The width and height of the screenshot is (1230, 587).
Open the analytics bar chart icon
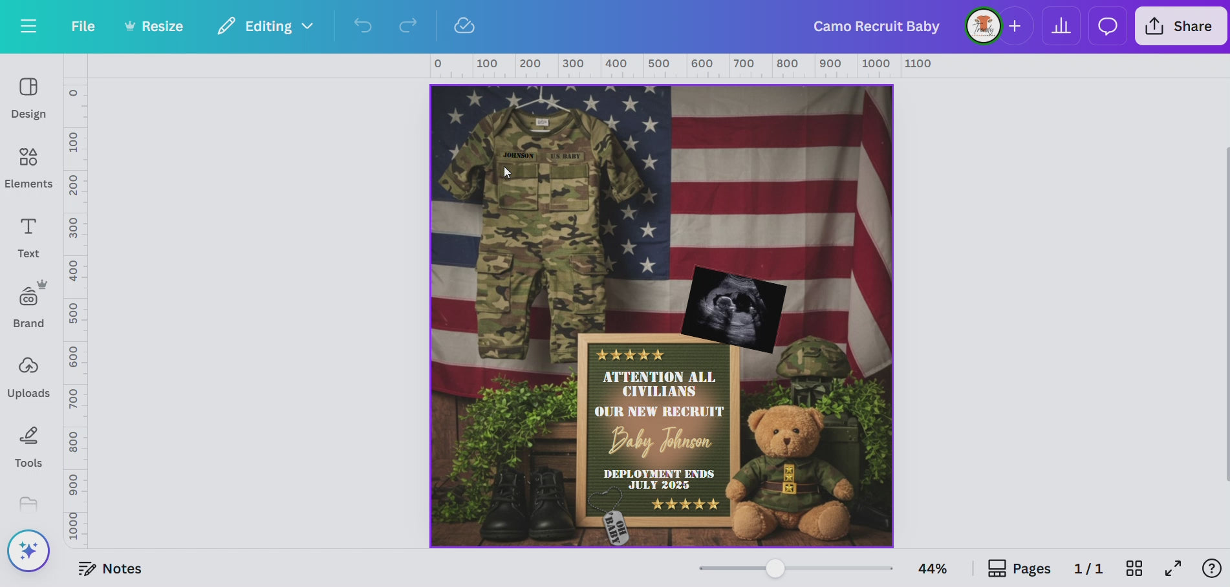click(x=1061, y=27)
